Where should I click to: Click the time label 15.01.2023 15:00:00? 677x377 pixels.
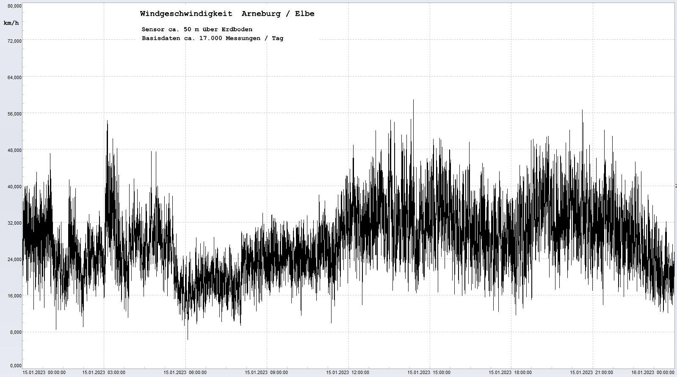point(429,373)
